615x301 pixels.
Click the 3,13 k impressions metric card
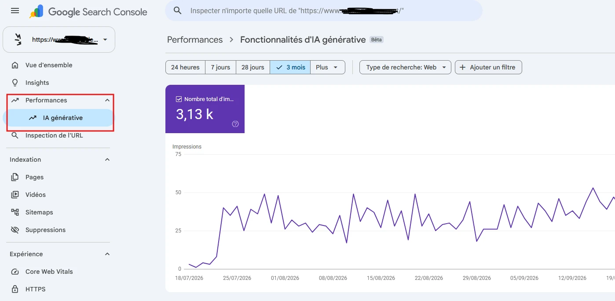205,109
